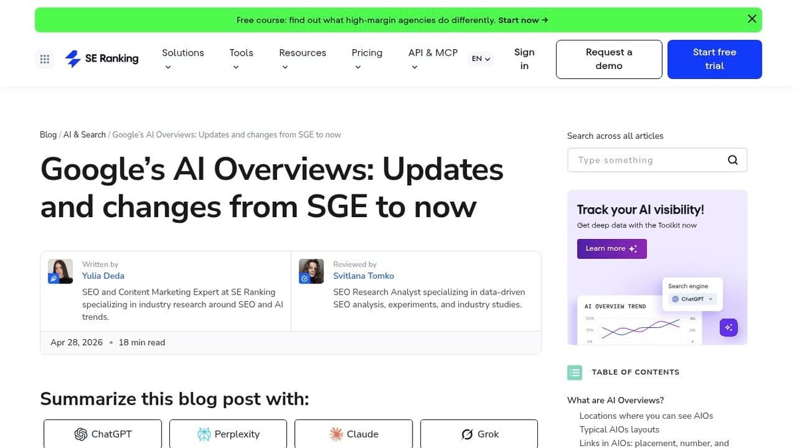Click the table of contents icon
Viewport: 797px width, 448px height.
(575, 372)
